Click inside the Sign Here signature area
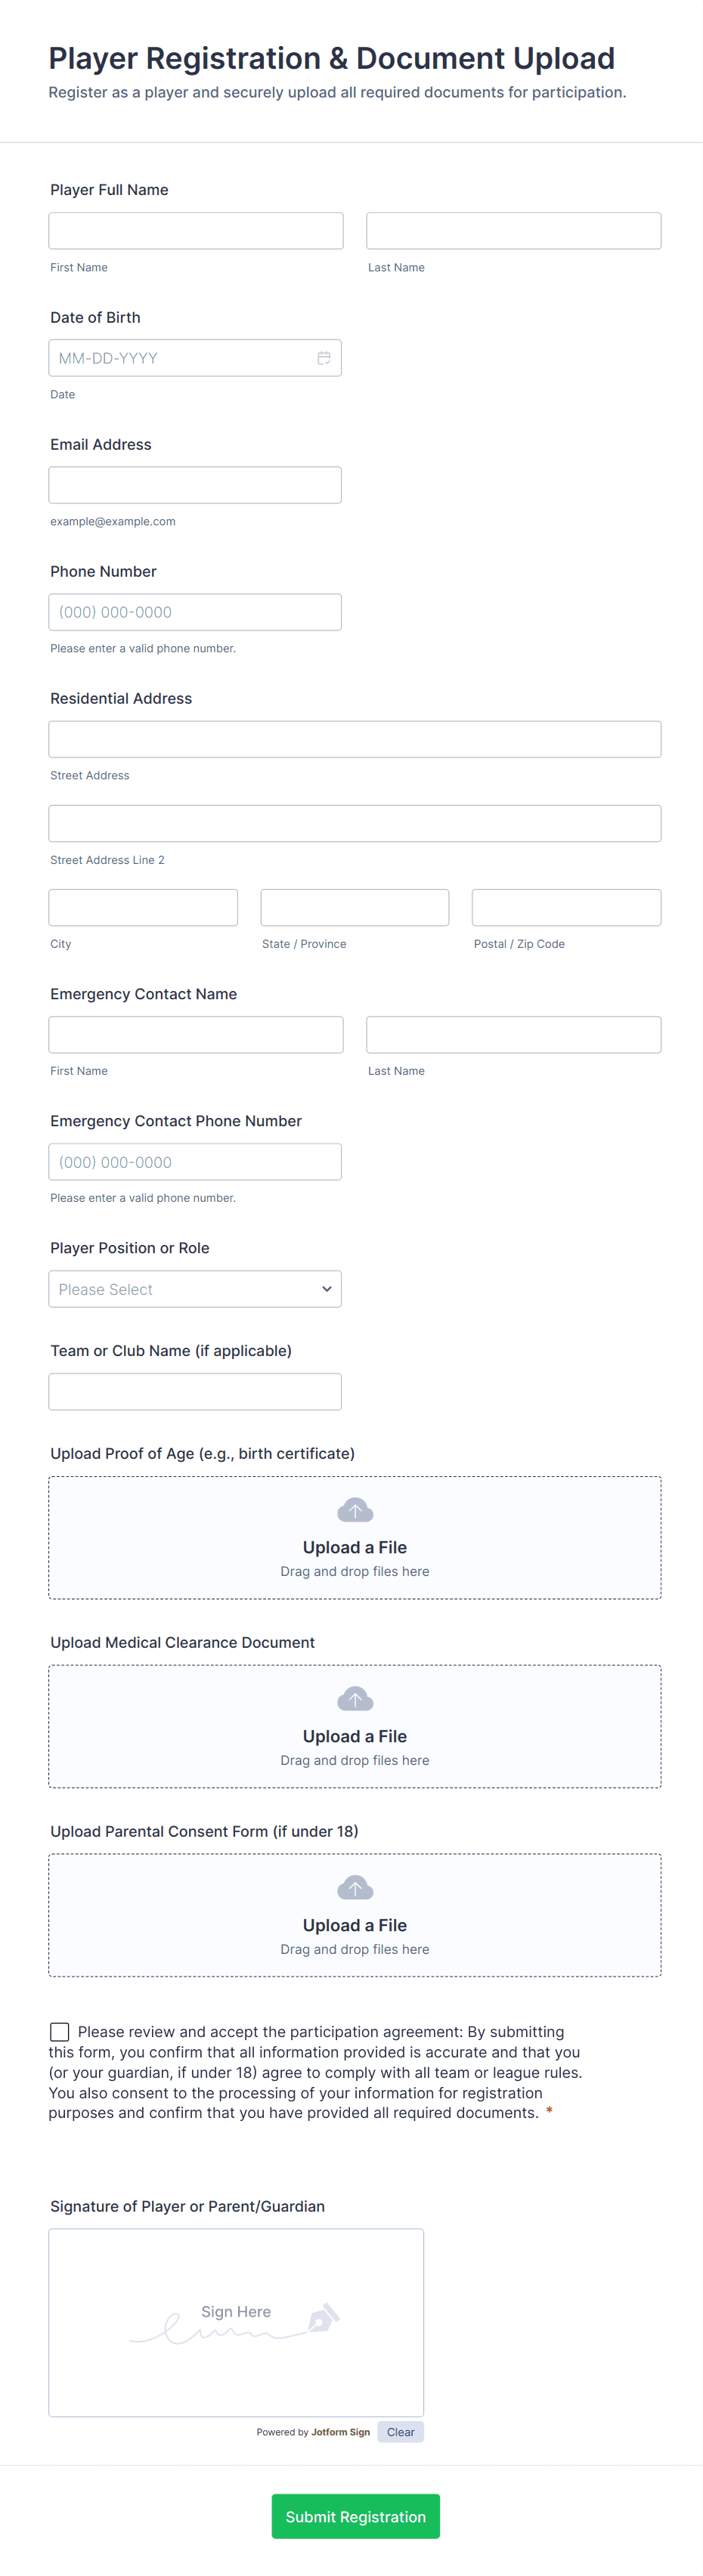The width and height of the screenshot is (703, 2576). [236, 2320]
